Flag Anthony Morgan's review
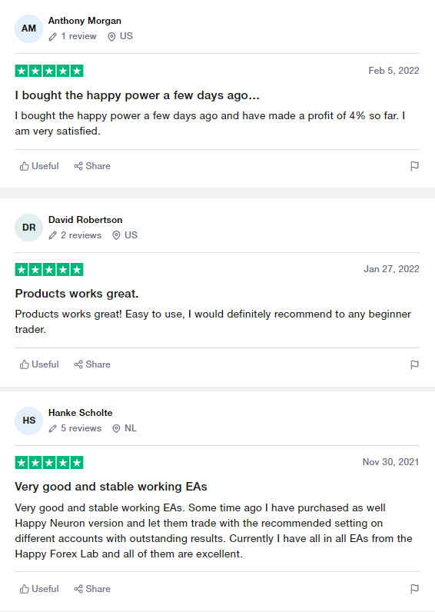The height and width of the screenshot is (612, 435). (x=414, y=166)
